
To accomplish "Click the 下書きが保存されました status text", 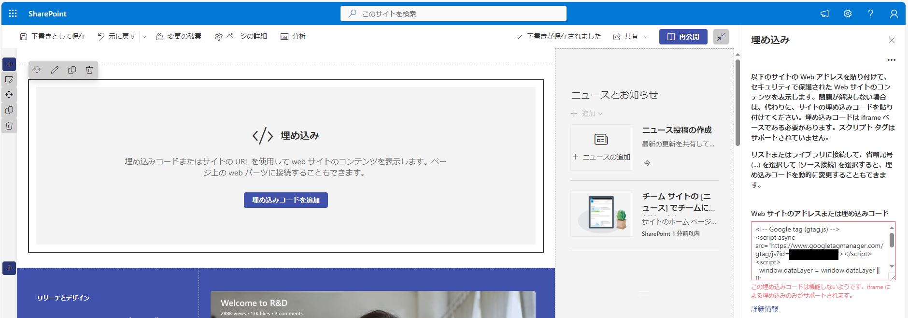I will click(564, 36).
